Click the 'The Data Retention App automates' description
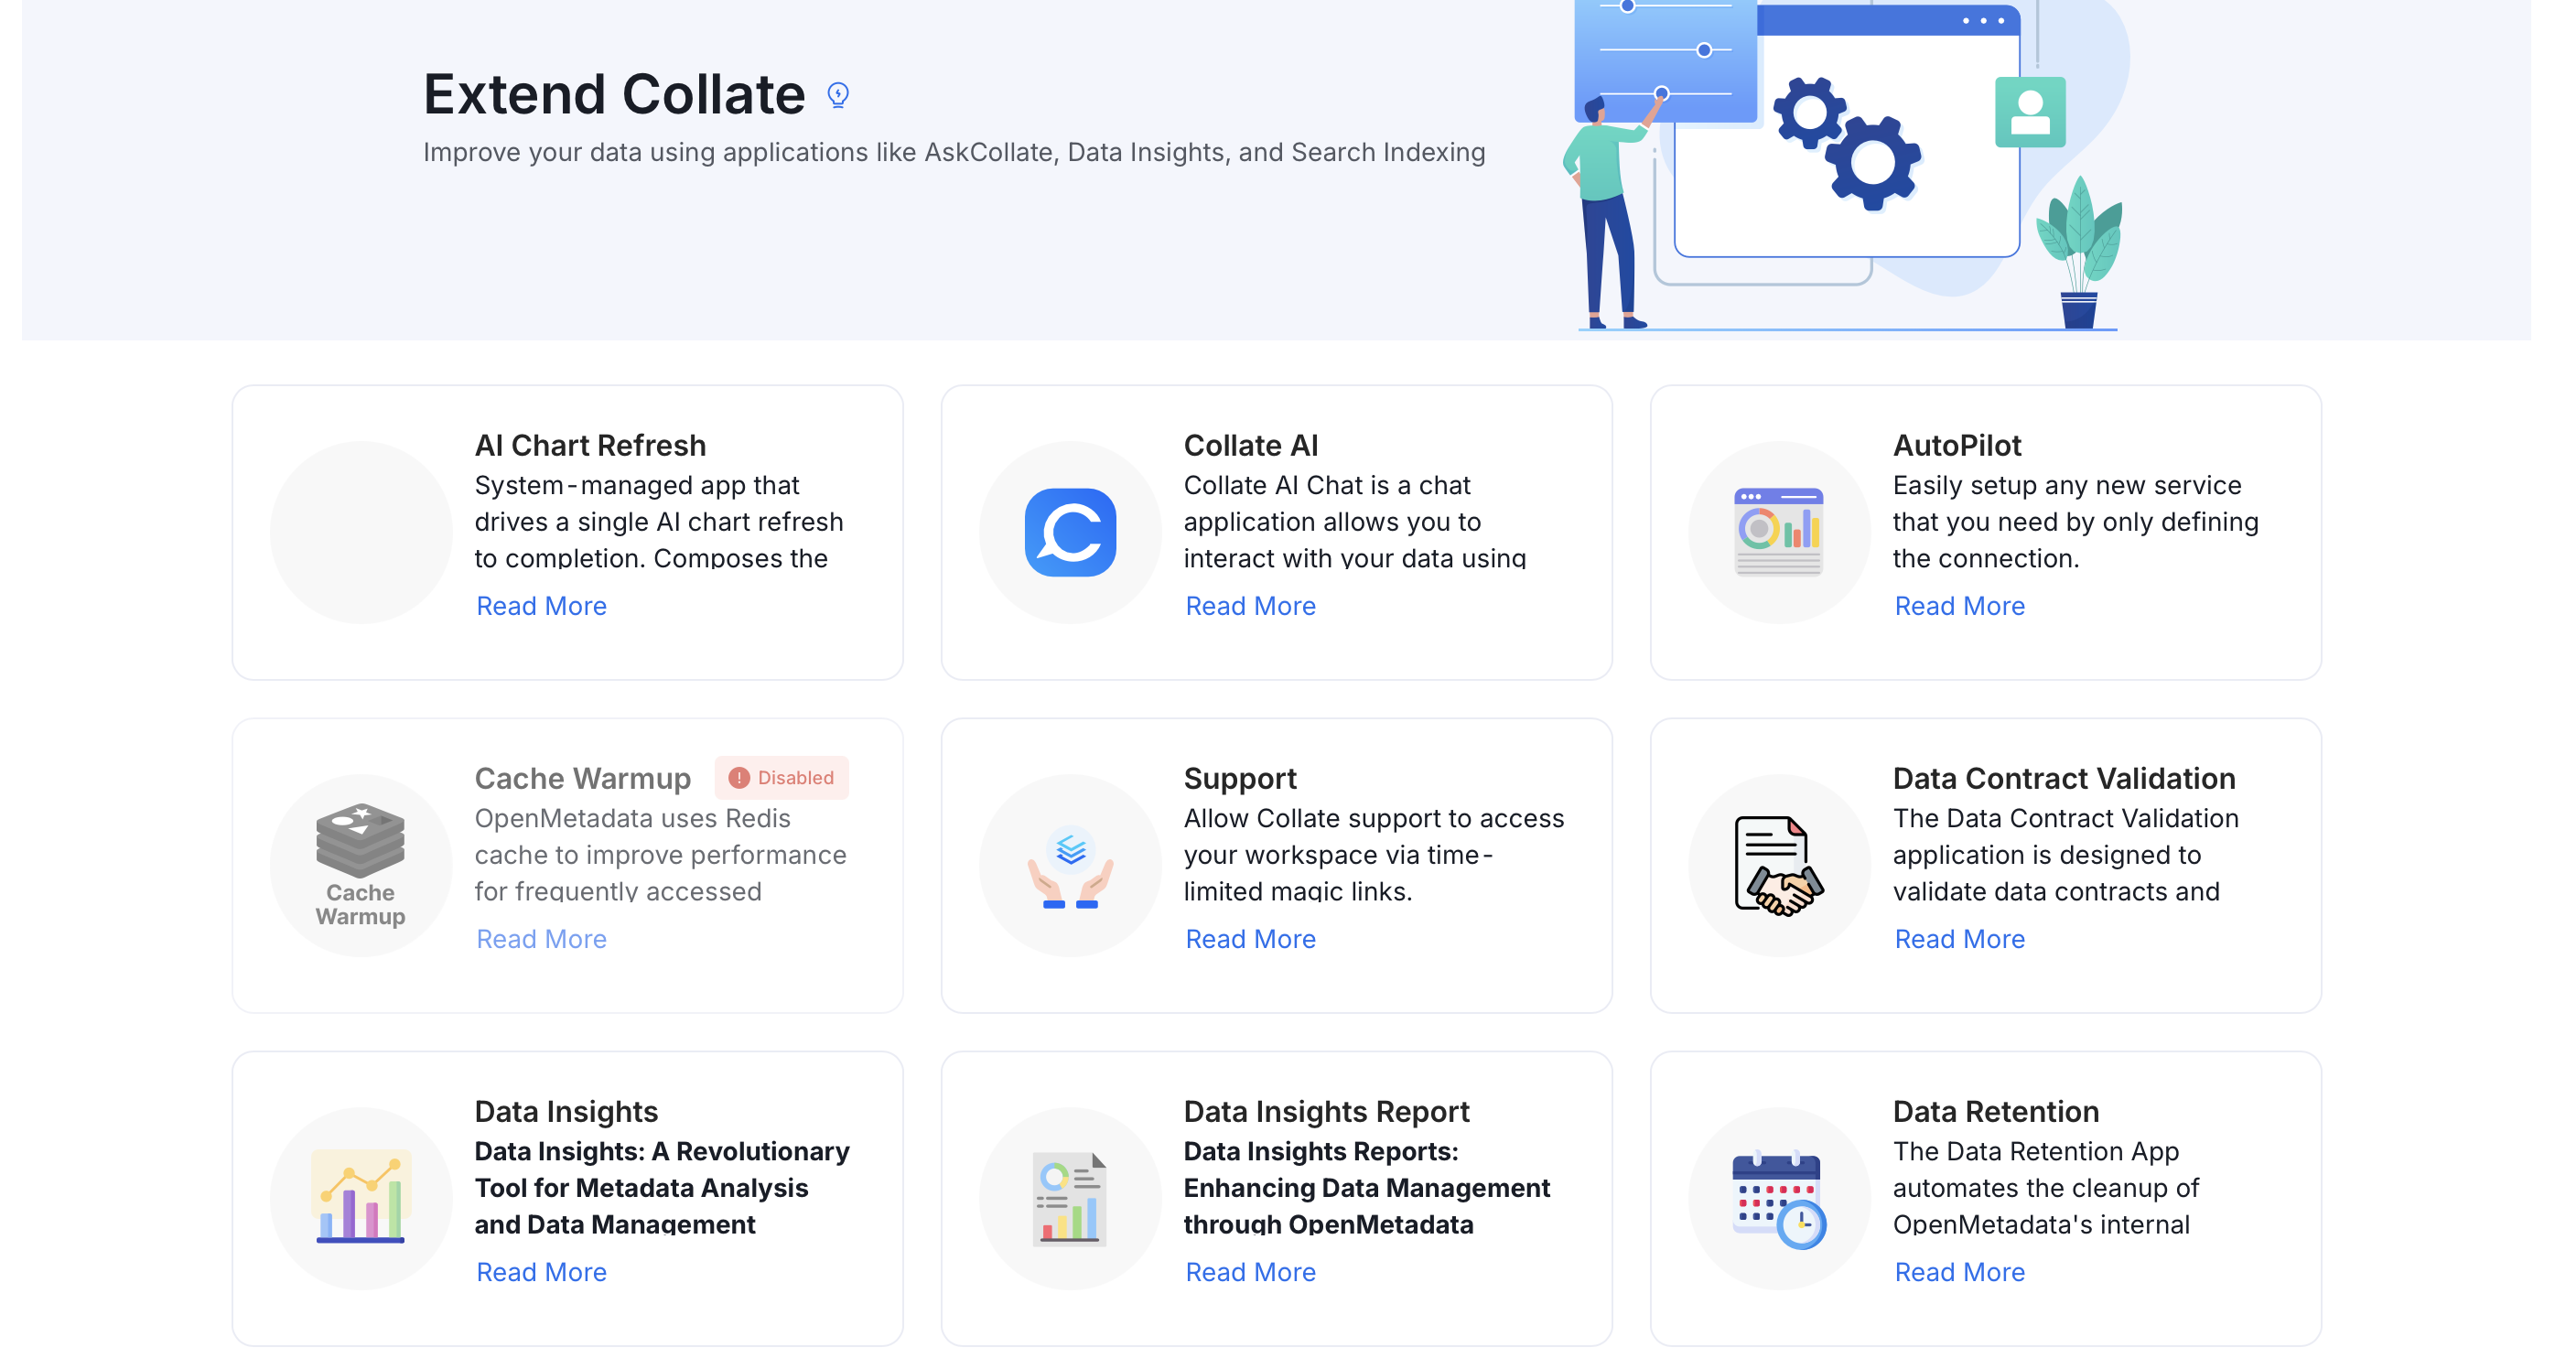2555x1358 pixels. [2046, 1189]
